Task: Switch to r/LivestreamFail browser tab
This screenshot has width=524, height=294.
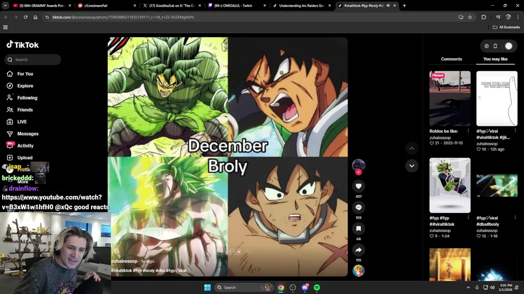Action: tap(107, 6)
